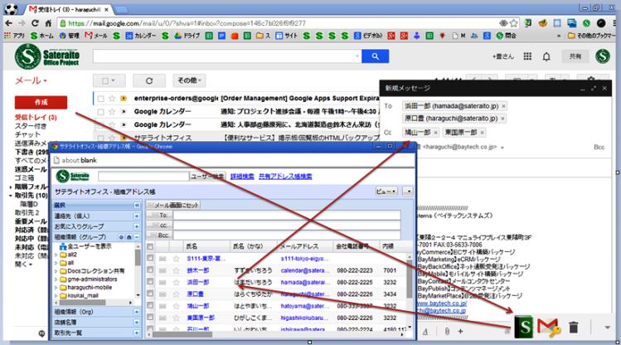This screenshot has height=345, width=621.
Task: Expand the 組織情報 (Org) section
Action: point(137,312)
